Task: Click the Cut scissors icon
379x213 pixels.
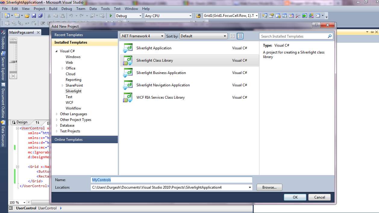Action: 49,16
